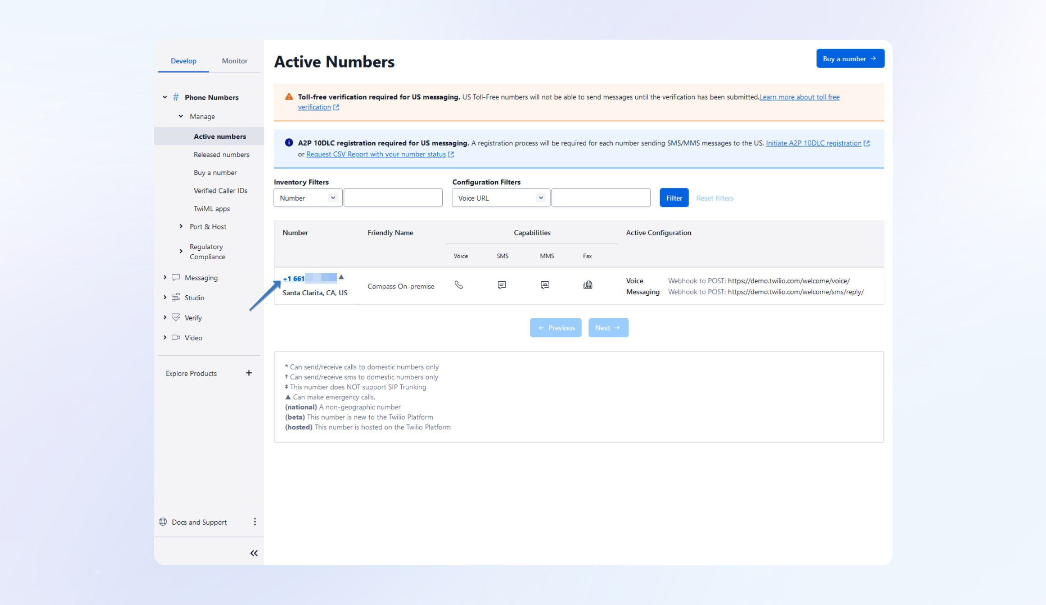Open the +1 661 phone number link
The image size is (1046, 605).
tap(294, 279)
